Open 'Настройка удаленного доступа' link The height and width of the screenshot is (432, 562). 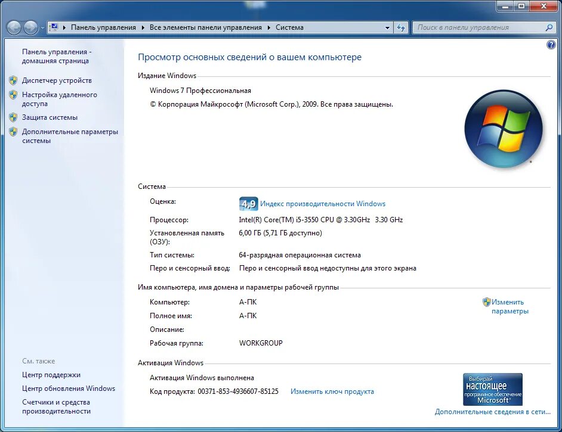point(59,99)
